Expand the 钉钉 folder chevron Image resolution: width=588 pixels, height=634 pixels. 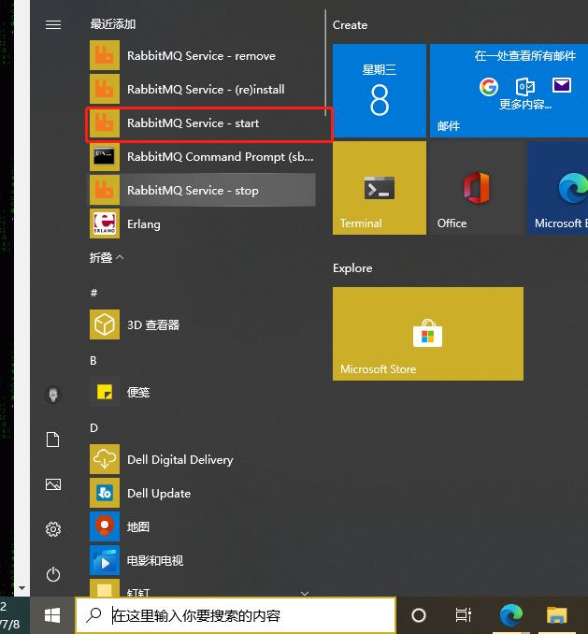coord(305,593)
